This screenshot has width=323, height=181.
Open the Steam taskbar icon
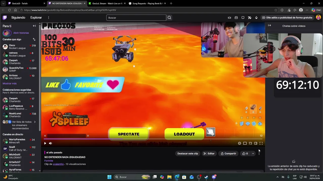206,177
